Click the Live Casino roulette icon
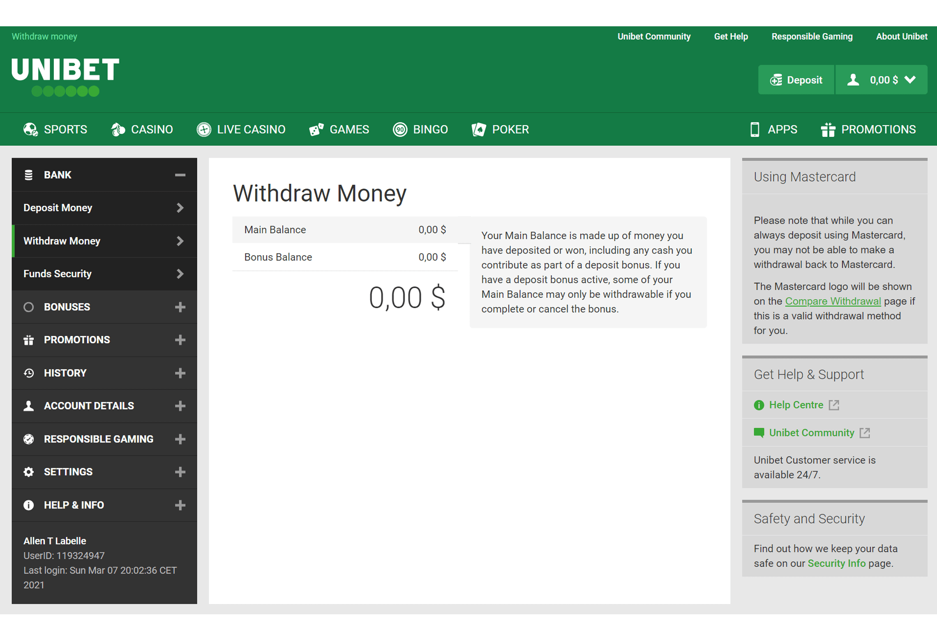937x641 pixels. pos(204,129)
